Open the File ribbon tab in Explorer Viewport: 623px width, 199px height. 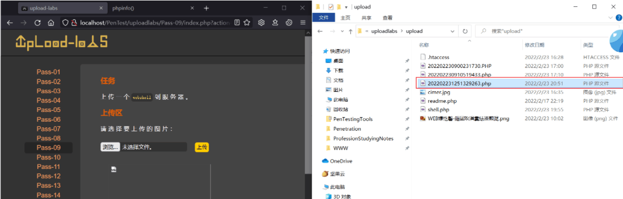[324, 18]
